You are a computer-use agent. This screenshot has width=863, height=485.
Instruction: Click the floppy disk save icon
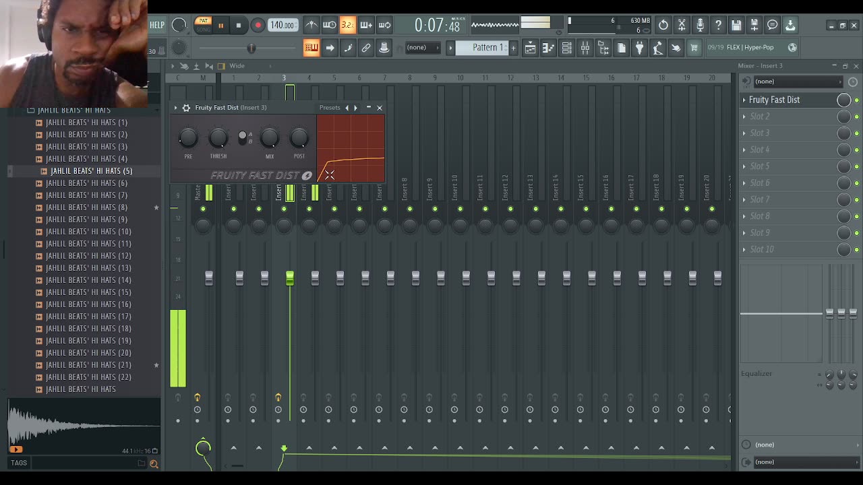(736, 25)
